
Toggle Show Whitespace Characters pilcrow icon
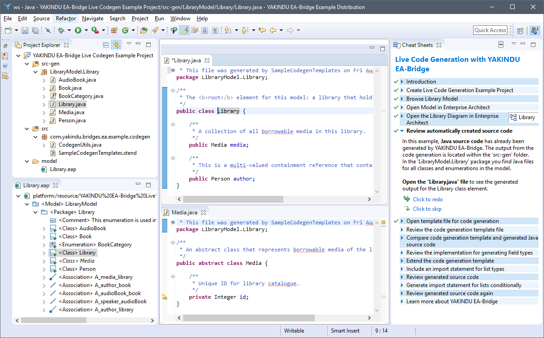215,30
